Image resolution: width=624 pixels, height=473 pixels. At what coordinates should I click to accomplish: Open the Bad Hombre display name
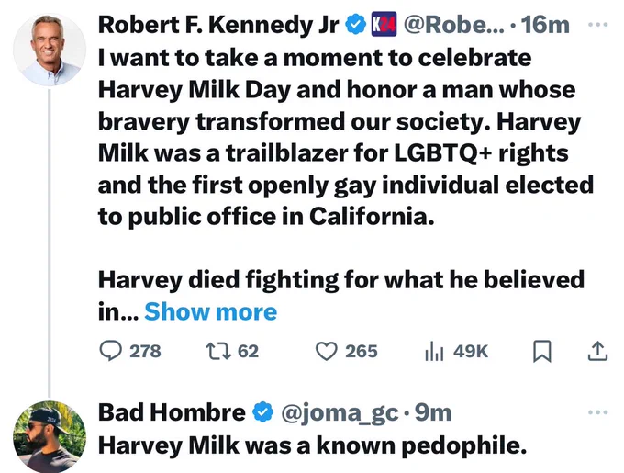tap(172, 412)
